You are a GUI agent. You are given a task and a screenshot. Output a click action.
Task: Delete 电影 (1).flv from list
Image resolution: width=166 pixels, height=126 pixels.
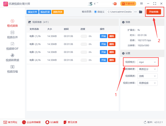112,36
